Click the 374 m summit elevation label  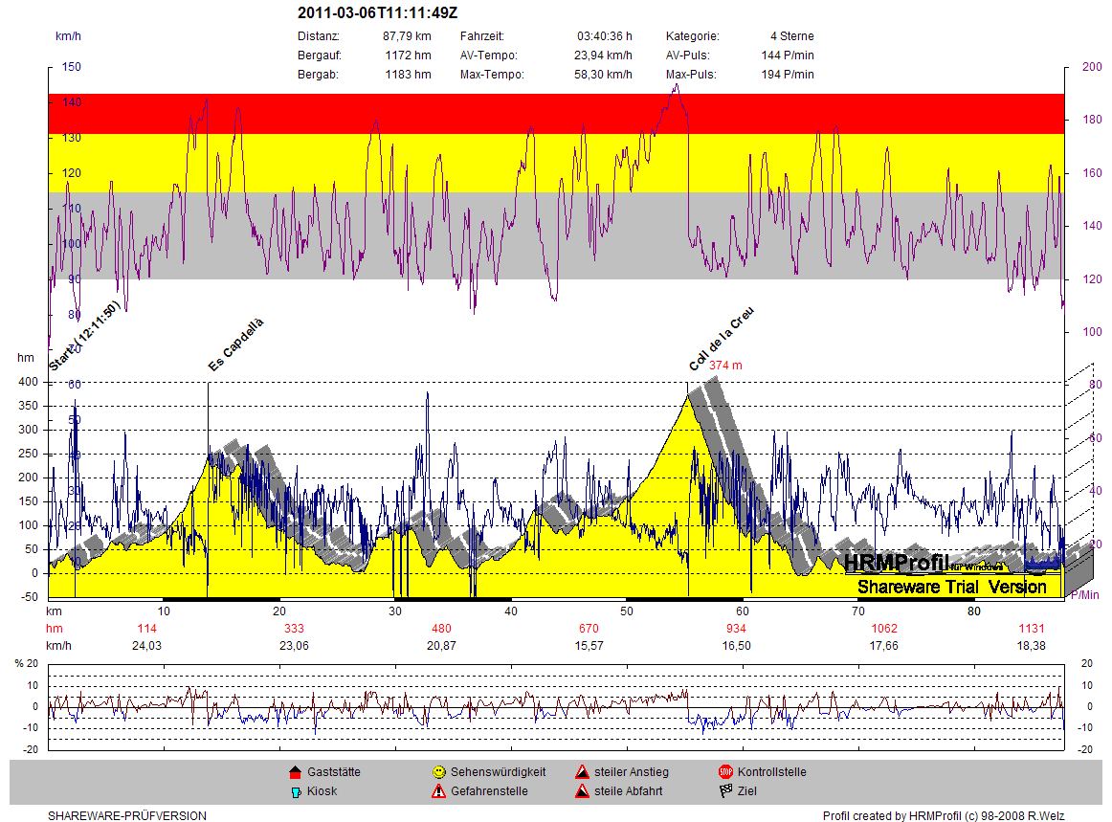(725, 366)
